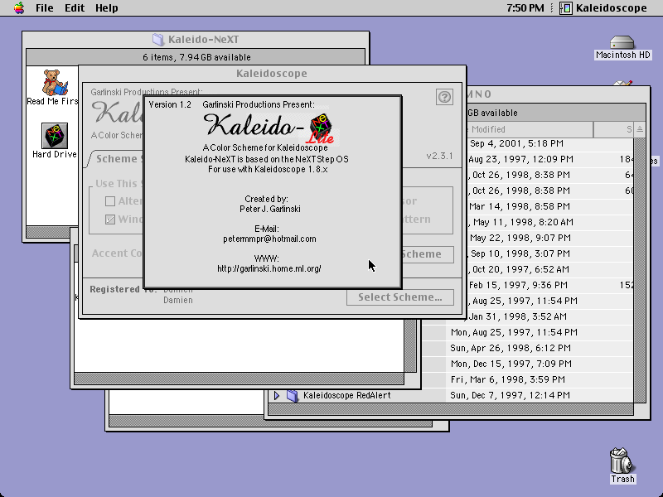Screen dimensions: 663x497
Task: Click the email petermmpr@hotmail.com text
Action: (270, 239)
